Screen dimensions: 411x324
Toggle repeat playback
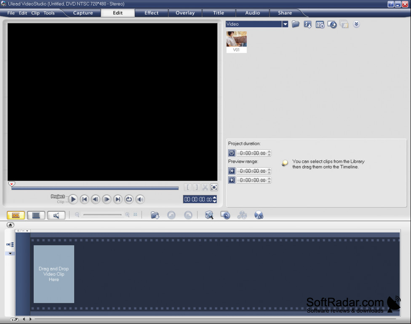point(129,199)
